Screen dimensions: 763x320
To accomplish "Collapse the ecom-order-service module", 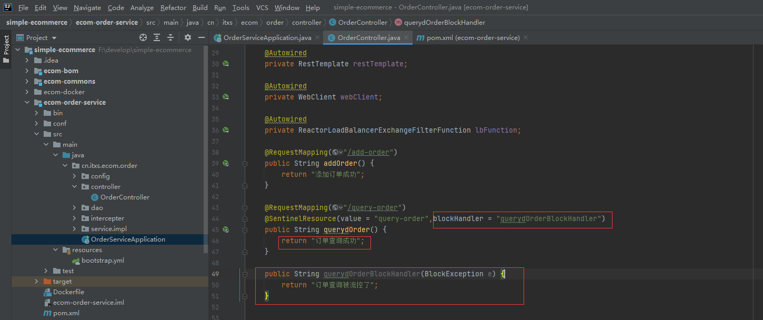I will [27, 102].
